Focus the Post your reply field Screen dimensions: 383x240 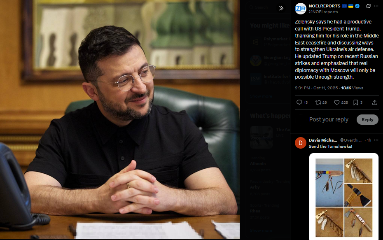[x=329, y=120]
